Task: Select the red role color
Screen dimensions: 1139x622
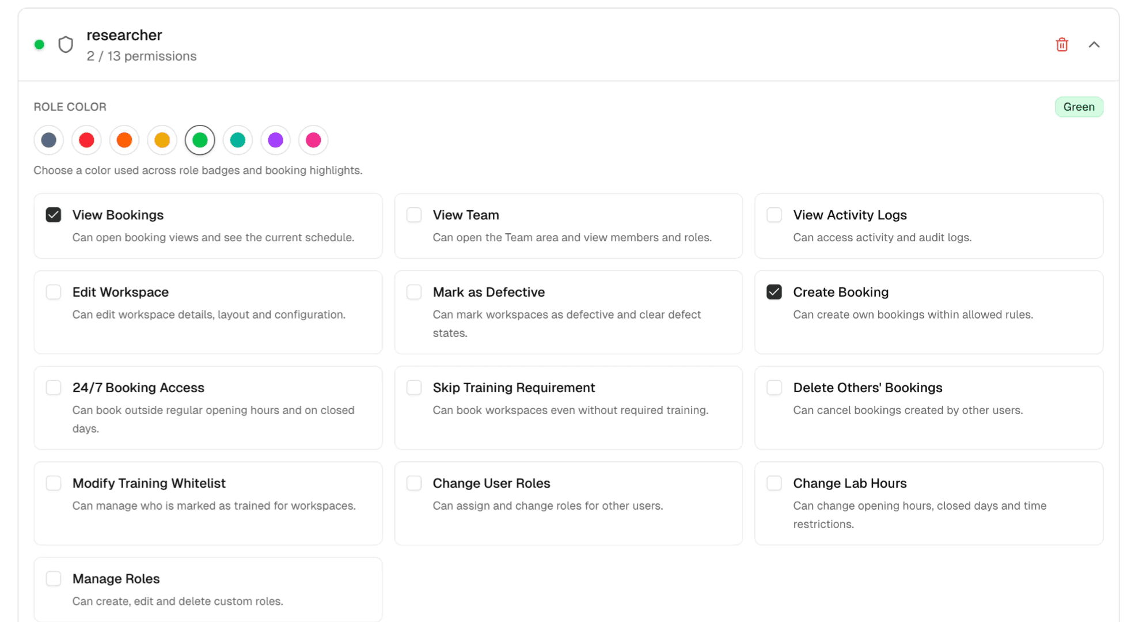Action: pos(86,140)
